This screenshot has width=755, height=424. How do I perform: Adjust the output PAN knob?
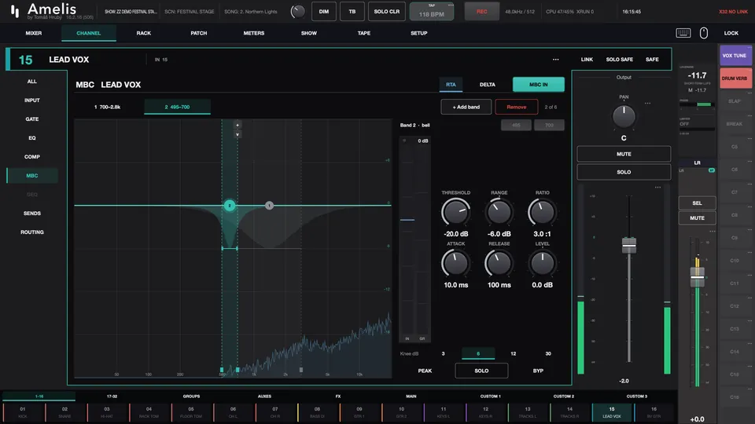(x=624, y=116)
